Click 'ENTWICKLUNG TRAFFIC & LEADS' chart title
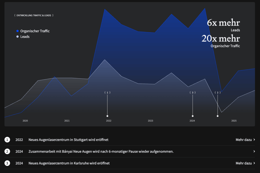This screenshot has width=260, height=173. click(34, 15)
